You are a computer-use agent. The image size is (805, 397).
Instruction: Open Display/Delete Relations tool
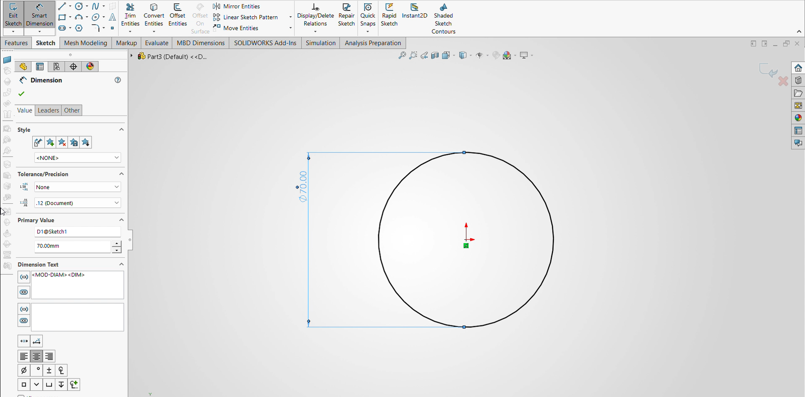(x=315, y=16)
